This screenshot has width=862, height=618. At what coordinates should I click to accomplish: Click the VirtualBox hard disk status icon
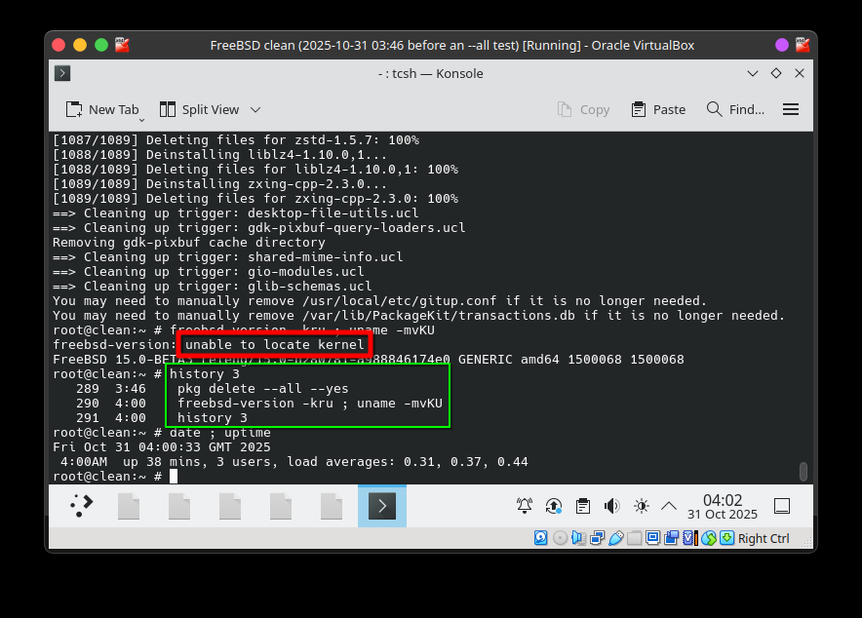(x=540, y=538)
